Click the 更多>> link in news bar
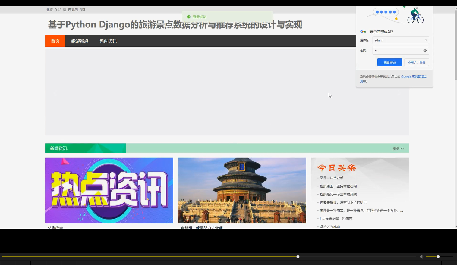The width and height of the screenshot is (457, 265). point(398,148)
